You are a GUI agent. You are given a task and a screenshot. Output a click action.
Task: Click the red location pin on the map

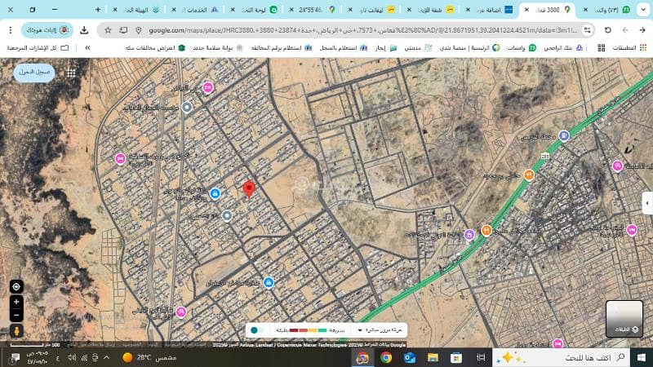click(249, 188)
